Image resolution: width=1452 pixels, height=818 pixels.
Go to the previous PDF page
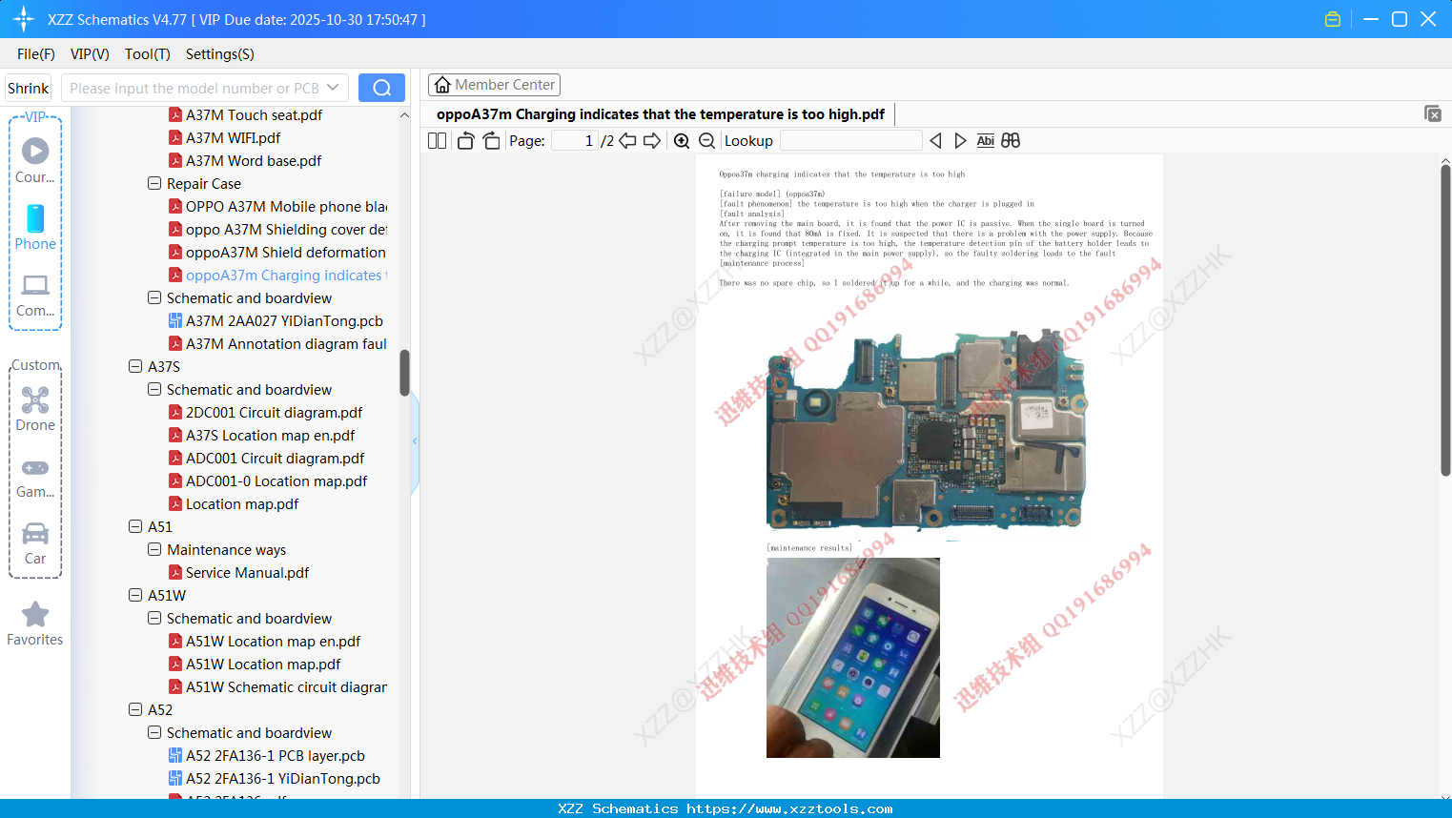627,141
